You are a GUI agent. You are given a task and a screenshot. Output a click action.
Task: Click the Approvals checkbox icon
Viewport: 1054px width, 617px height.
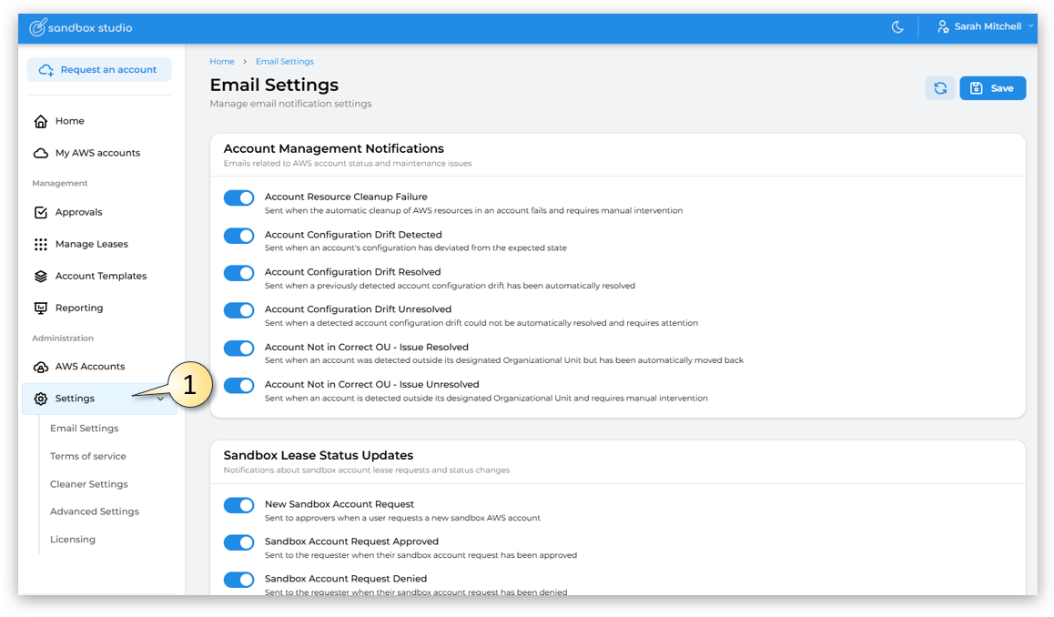(41, 212)
